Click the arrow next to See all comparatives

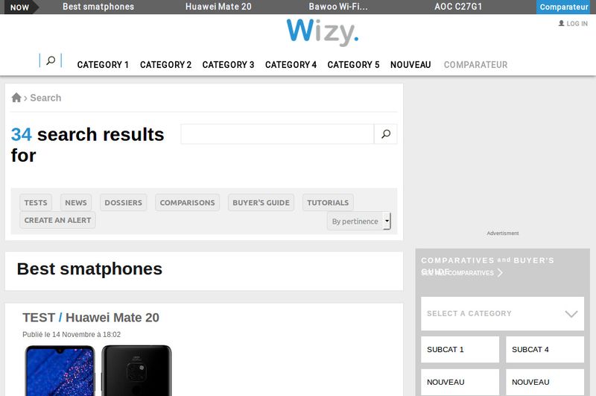coord(500,272)
